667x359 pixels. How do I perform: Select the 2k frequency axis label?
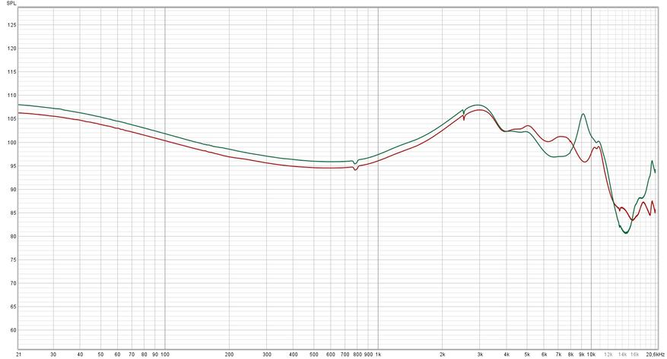click(x=443, y=354)
